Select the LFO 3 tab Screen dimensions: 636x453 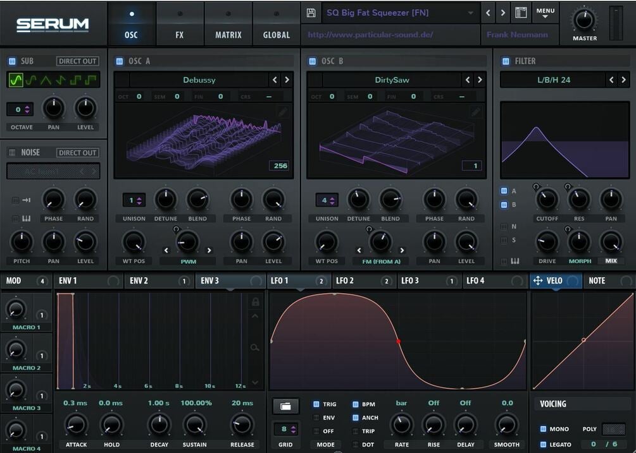tap(429, 281)
